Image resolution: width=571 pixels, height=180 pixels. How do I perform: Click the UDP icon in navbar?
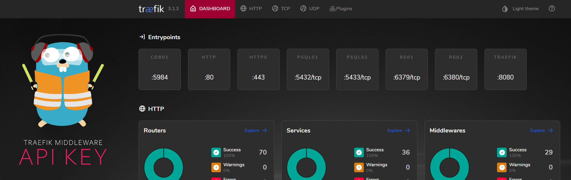point(303,8)
